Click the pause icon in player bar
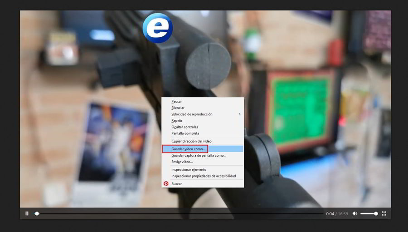The width and height of the screenshot is (408, 232). 27,213
